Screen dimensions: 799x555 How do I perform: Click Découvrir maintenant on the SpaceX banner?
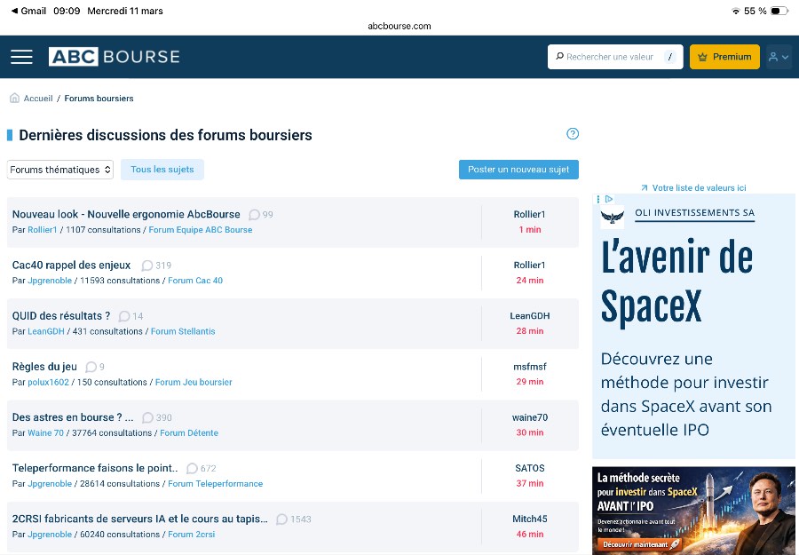pos(639,543)
